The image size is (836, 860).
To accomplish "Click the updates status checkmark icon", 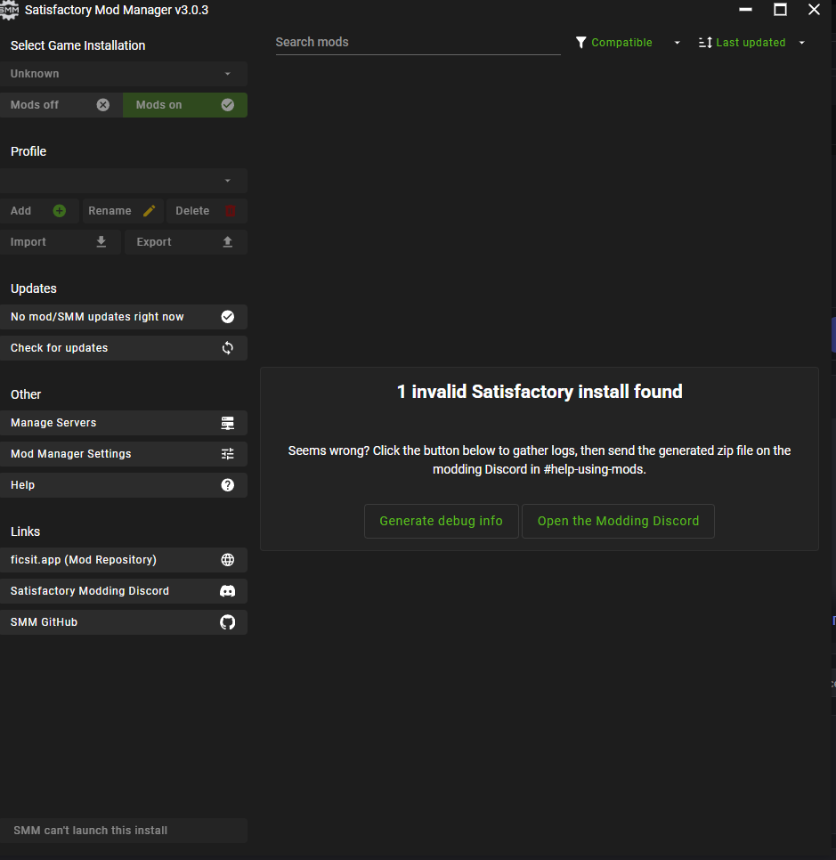I will click(228, 316).
